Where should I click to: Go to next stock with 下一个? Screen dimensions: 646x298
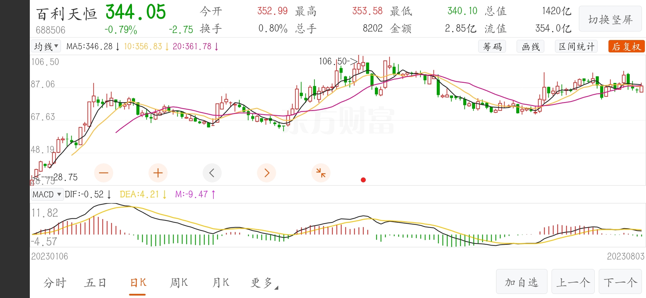pos(620,282)
